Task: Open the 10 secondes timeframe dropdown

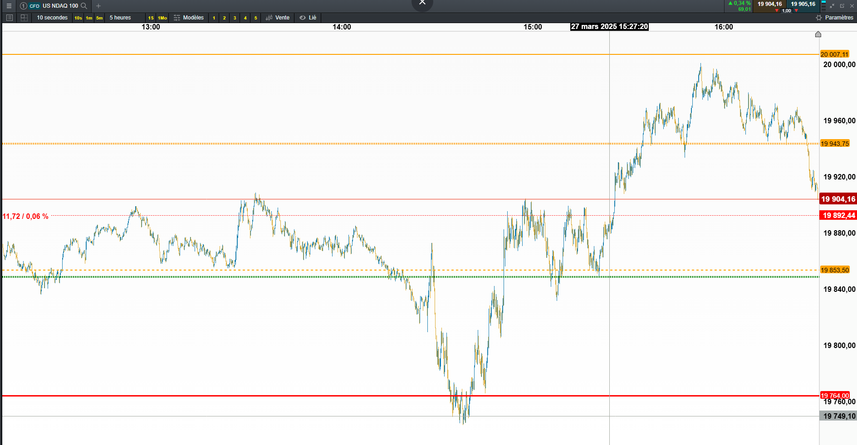Action: coord(52,18)
